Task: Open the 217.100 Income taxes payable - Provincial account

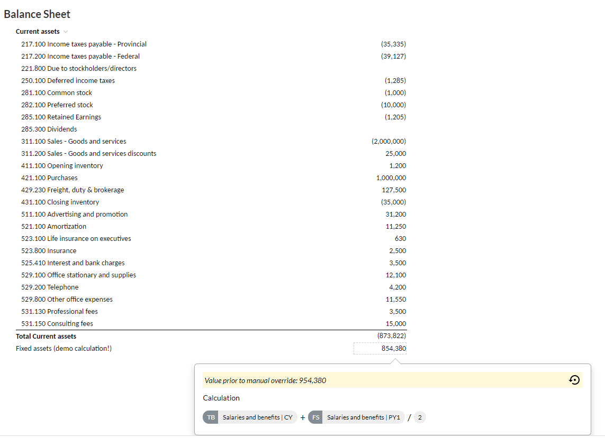Action: pyautogui.click(x=84, y=44)
